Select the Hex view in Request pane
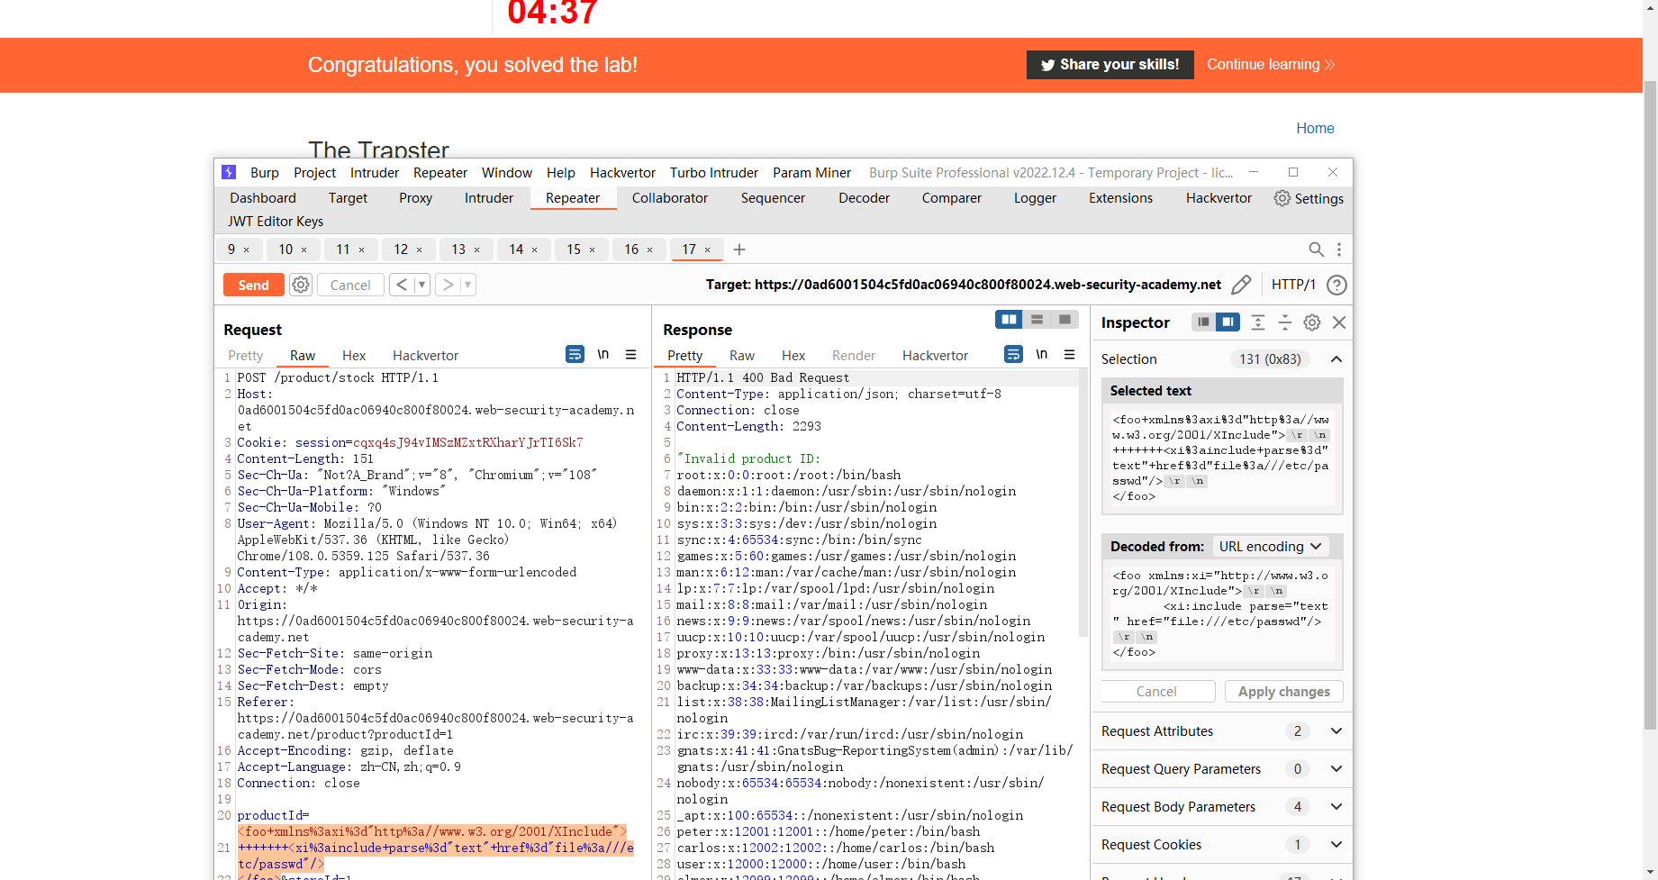1658x880 pixels. pyautogui.click(x=354, y=356)
